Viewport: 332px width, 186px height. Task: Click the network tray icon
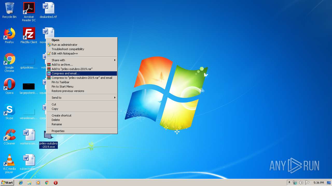click(x=295, y=183)
